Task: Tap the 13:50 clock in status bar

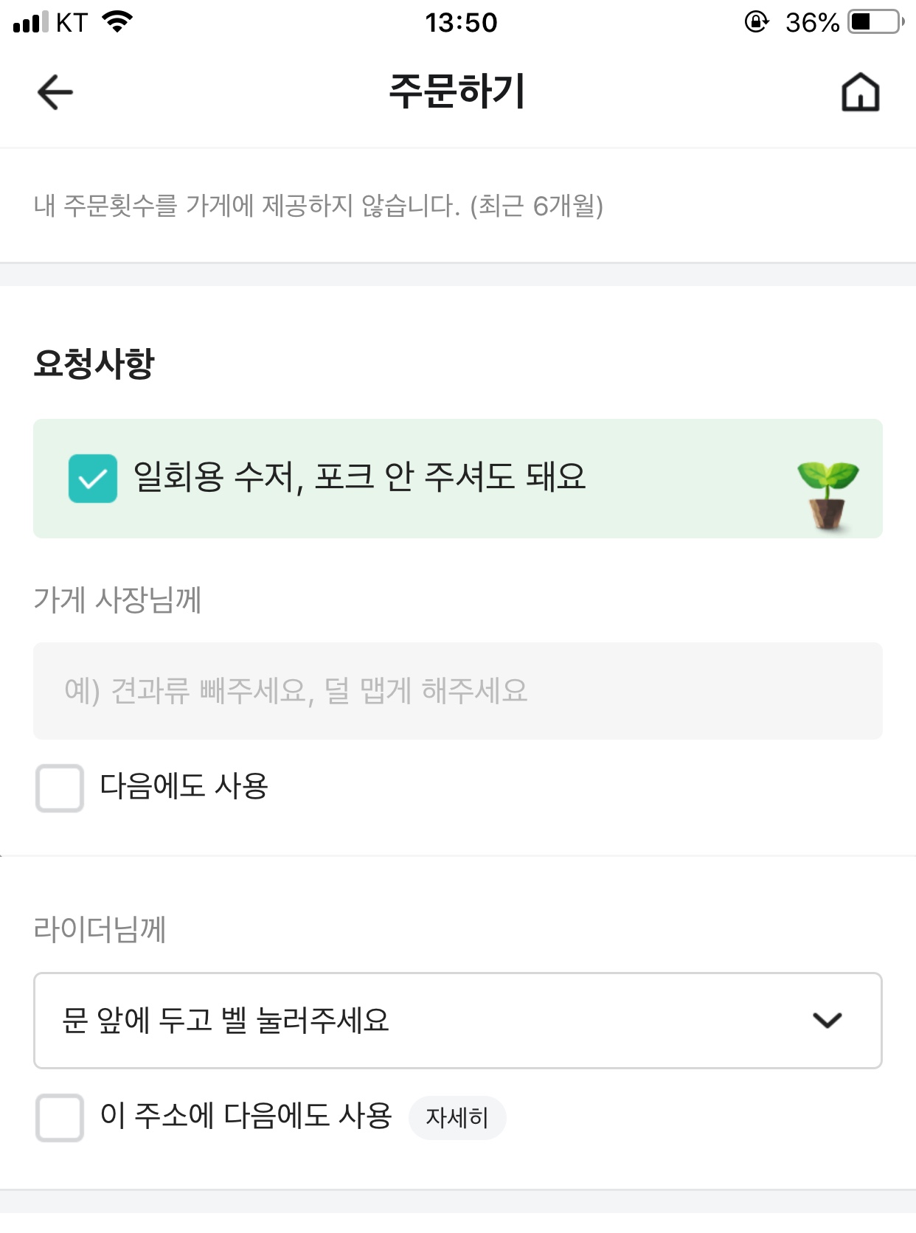Action: [x=461, y=23]
